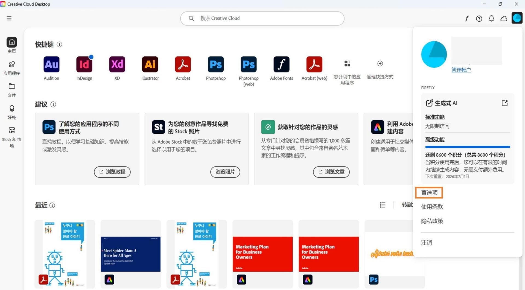
Task: Open first Marketing Plan recent thumbnail
Action: 262,254
